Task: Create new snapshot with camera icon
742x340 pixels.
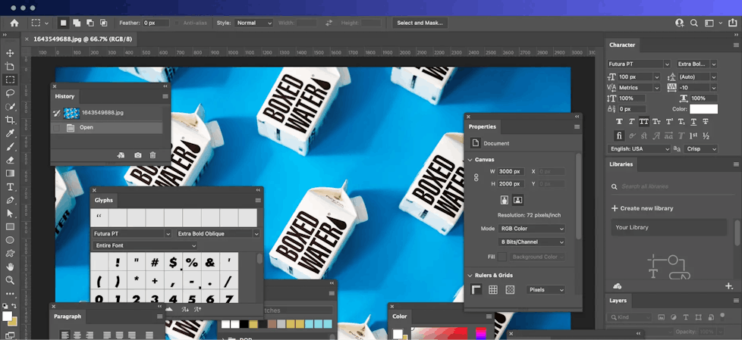Action: [137, 155]
